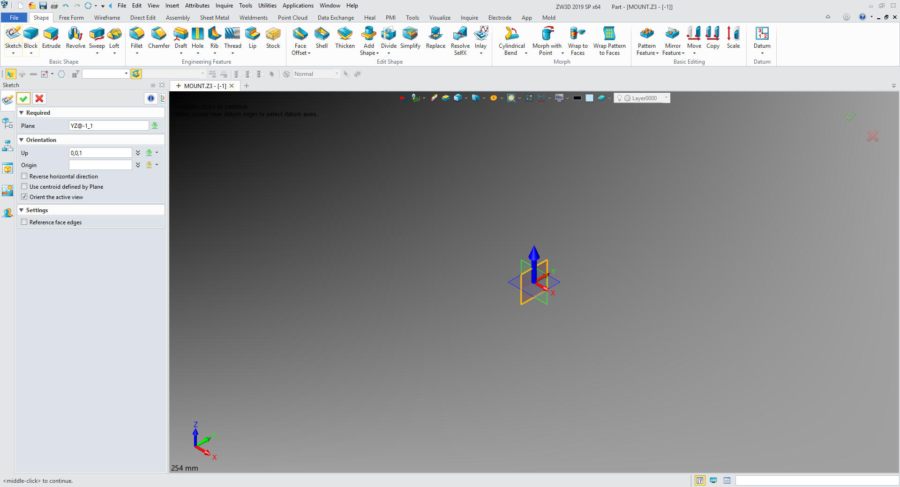Click the Up direction input field
Viewport: 900px width, 487px height.
pos(100,153)
